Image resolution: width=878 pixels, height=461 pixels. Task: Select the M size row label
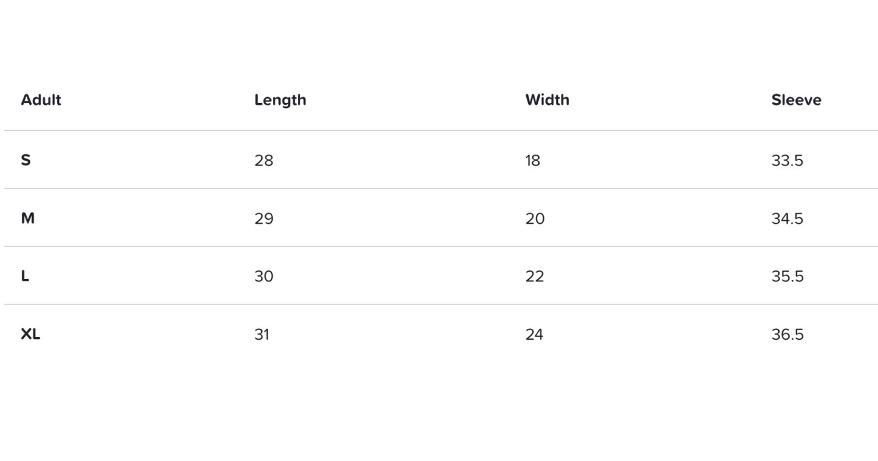27,218
